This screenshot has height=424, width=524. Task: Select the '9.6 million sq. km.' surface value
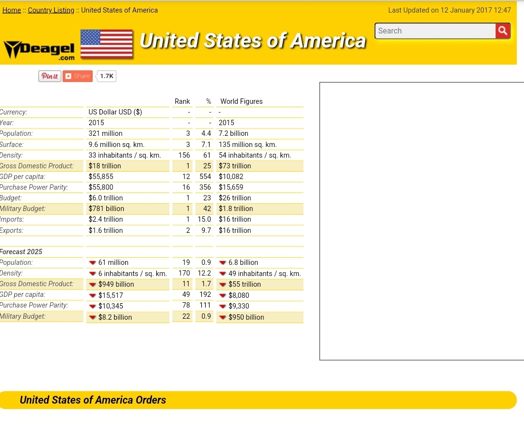point(116,145)
